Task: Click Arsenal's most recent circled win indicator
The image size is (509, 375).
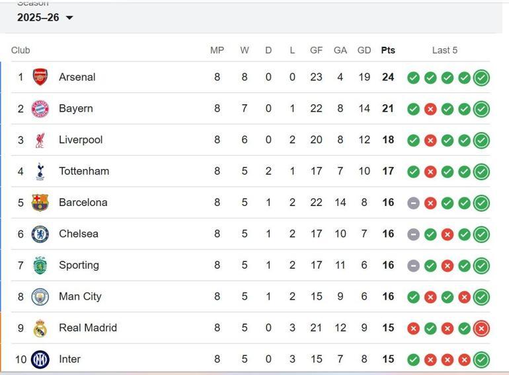Action: [x=481, y=77]
